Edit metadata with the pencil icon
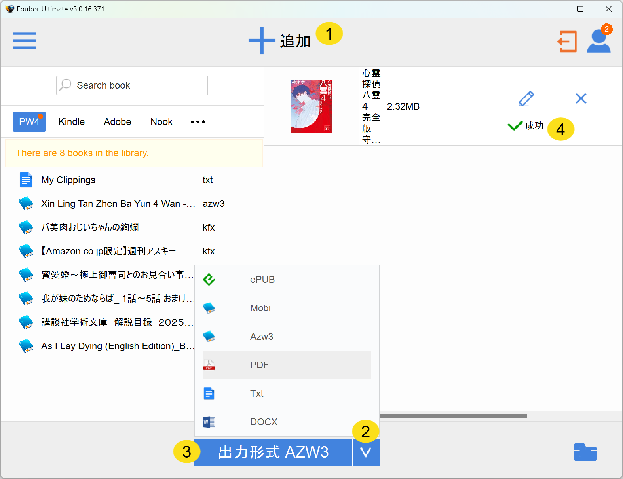Image resolution: width=623 pixels, height=479 pixels. 526,98
